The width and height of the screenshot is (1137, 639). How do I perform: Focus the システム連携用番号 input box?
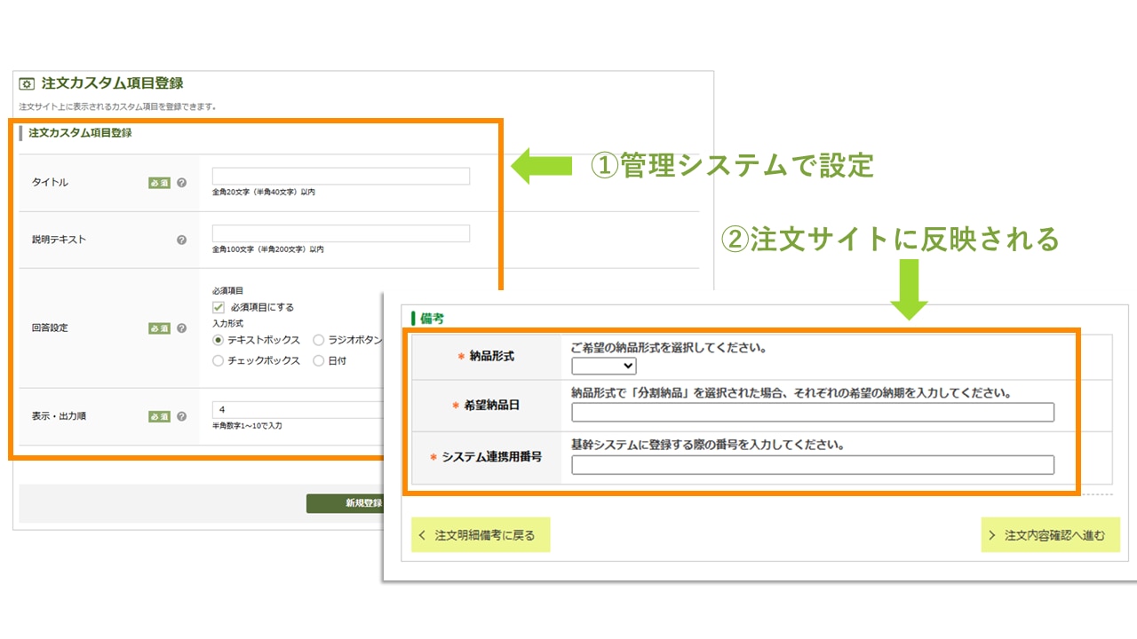812,465
